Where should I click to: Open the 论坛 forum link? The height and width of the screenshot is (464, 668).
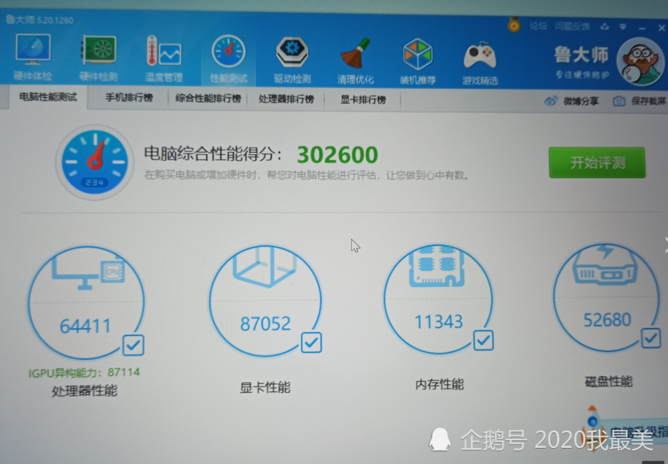[538, 27]
